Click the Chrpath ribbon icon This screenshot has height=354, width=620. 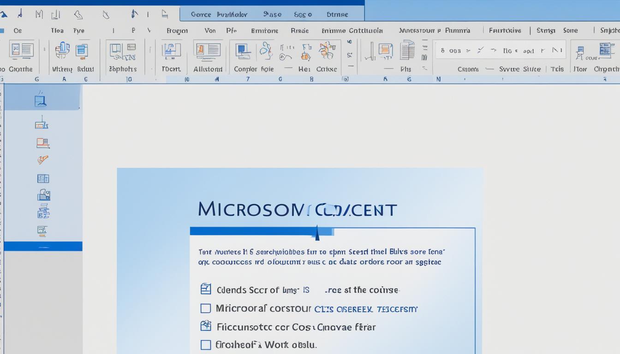pyautogui.click(x=607, y=50)
